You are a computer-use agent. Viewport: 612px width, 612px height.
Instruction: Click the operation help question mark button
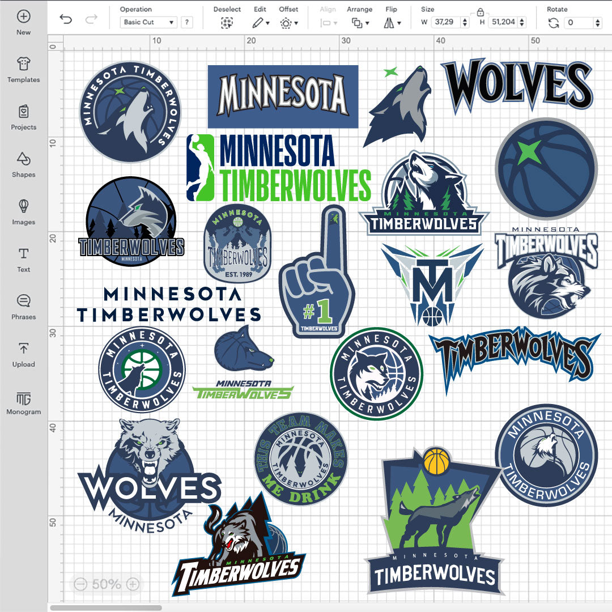point(186,23)
